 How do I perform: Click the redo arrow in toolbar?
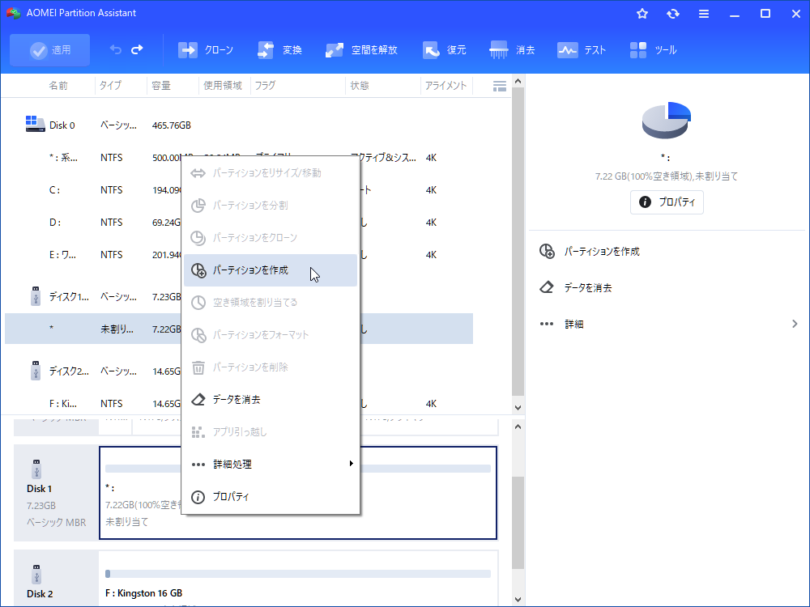tap(137, 50)
